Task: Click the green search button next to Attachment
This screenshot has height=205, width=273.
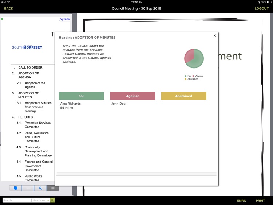Action: [52, 200]
